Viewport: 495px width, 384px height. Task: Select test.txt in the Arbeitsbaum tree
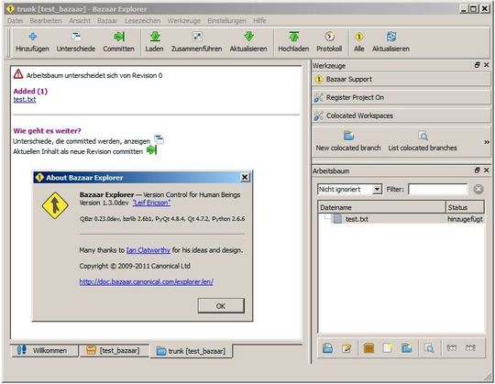tap(357, 219)
